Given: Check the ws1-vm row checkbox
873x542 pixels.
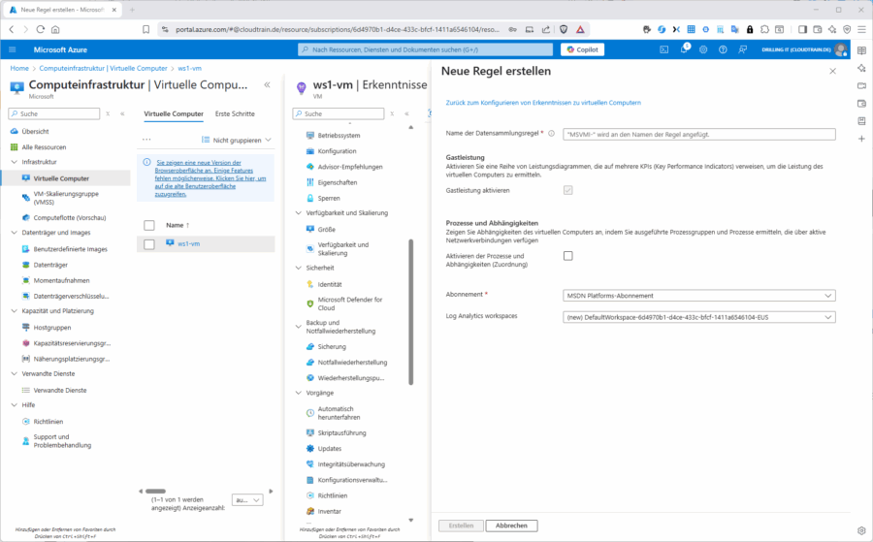Looking at the screenshot, I should [x=149, y=244].
